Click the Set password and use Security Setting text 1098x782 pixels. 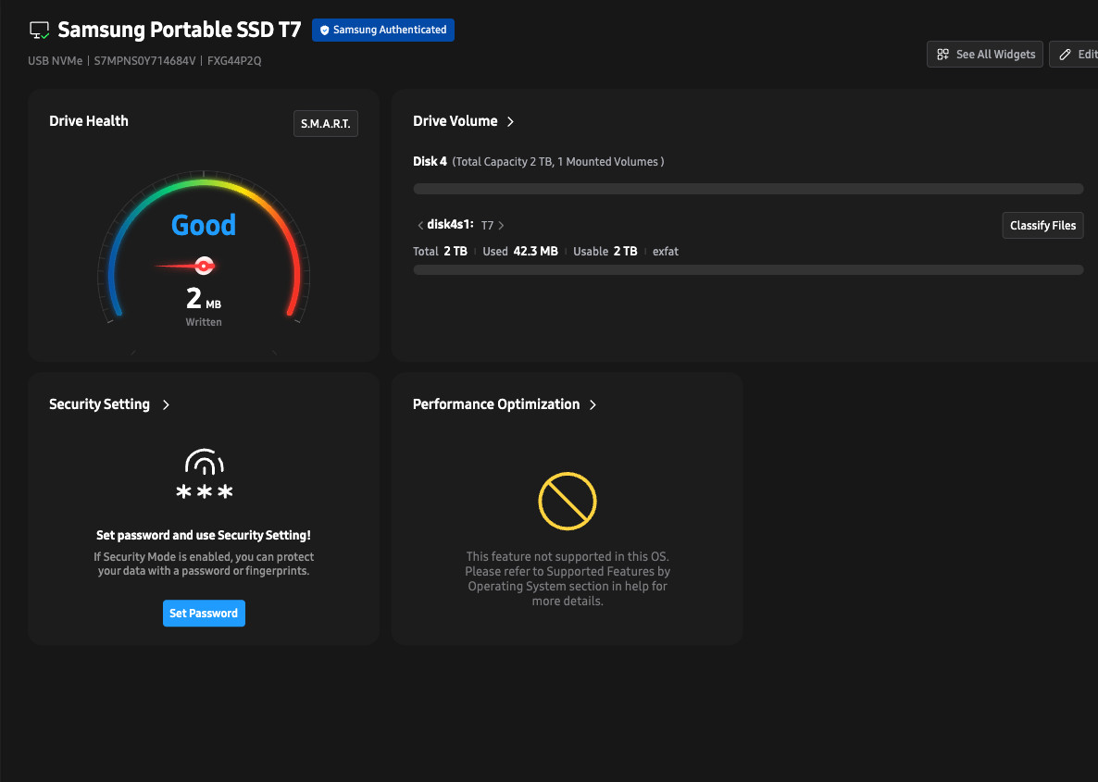pyautogui.click(x=204, y=536)
